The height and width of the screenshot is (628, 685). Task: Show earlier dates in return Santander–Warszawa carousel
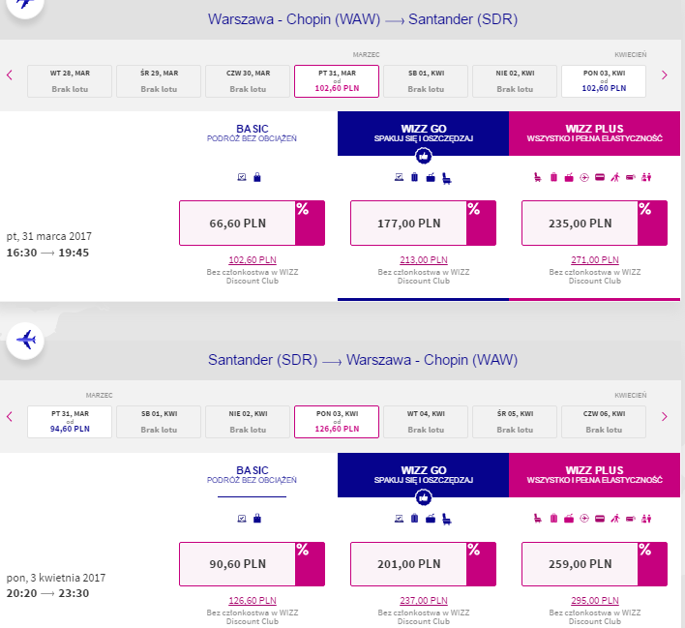(x=10, y=416)
